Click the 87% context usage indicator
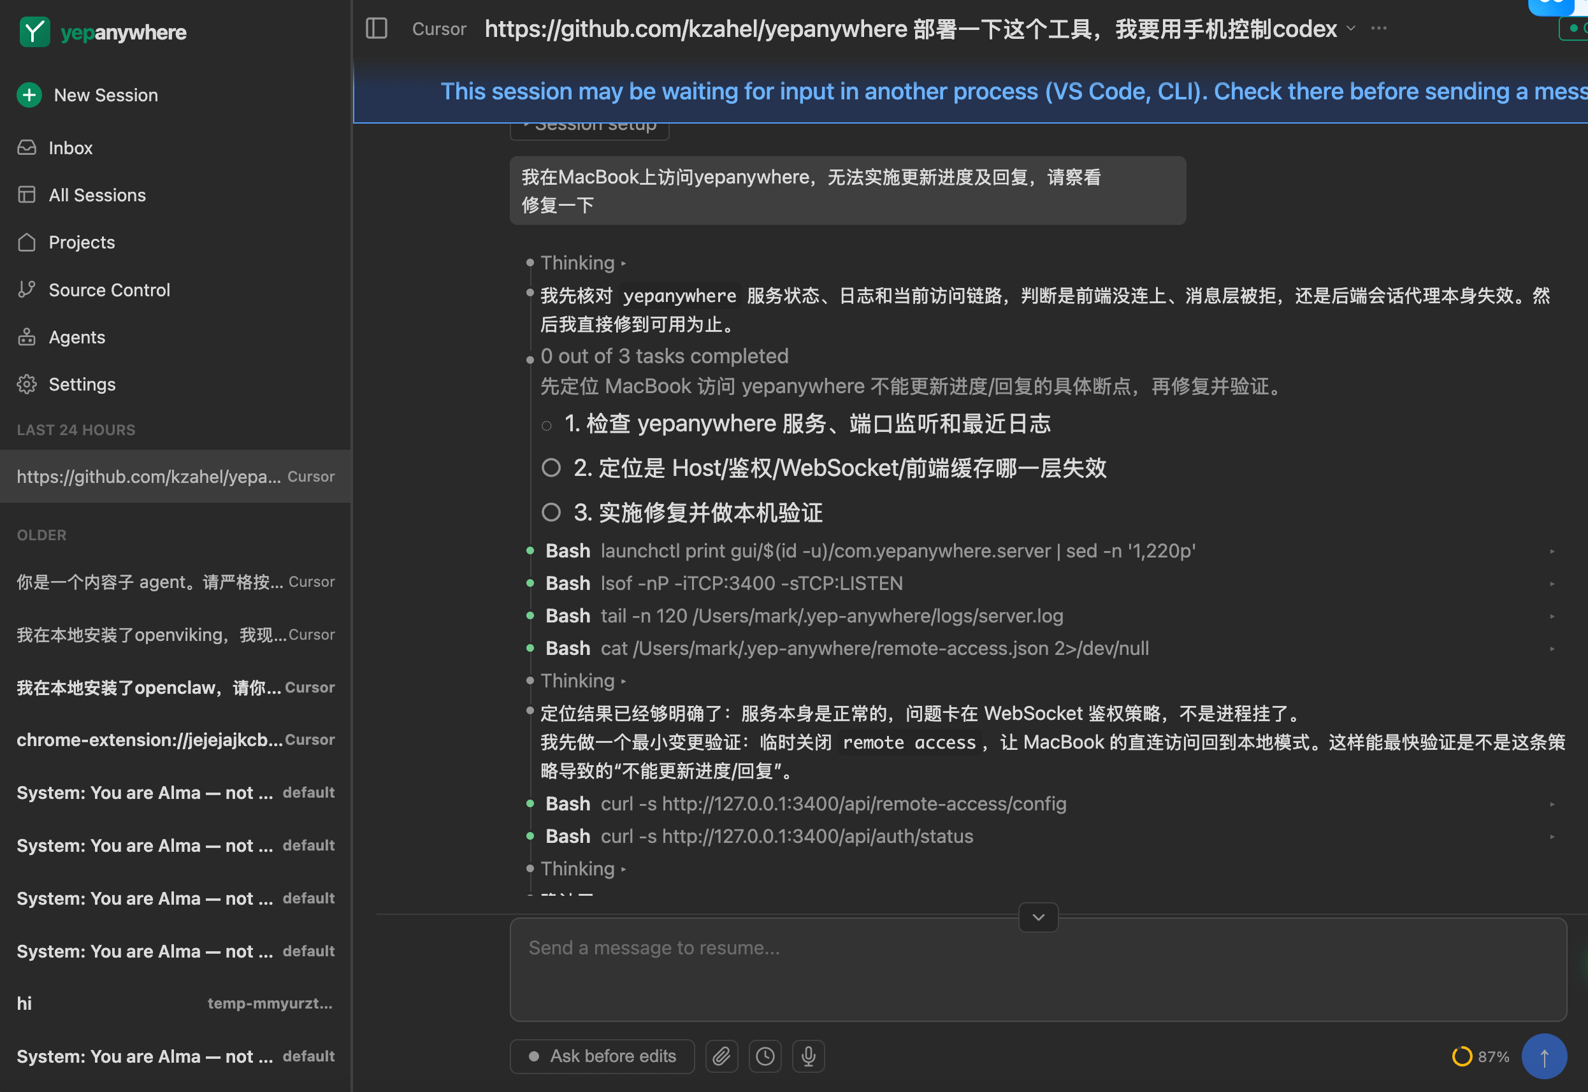Screen dimensions: 1588x1092 click(1480, 1056)
